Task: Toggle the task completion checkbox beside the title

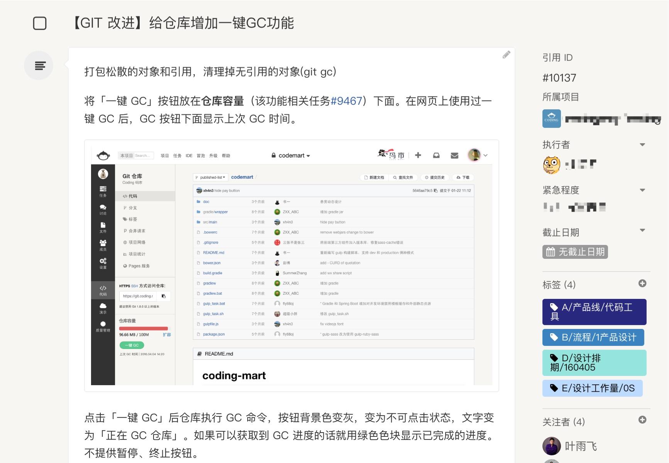Action: (x=39, y=23)
